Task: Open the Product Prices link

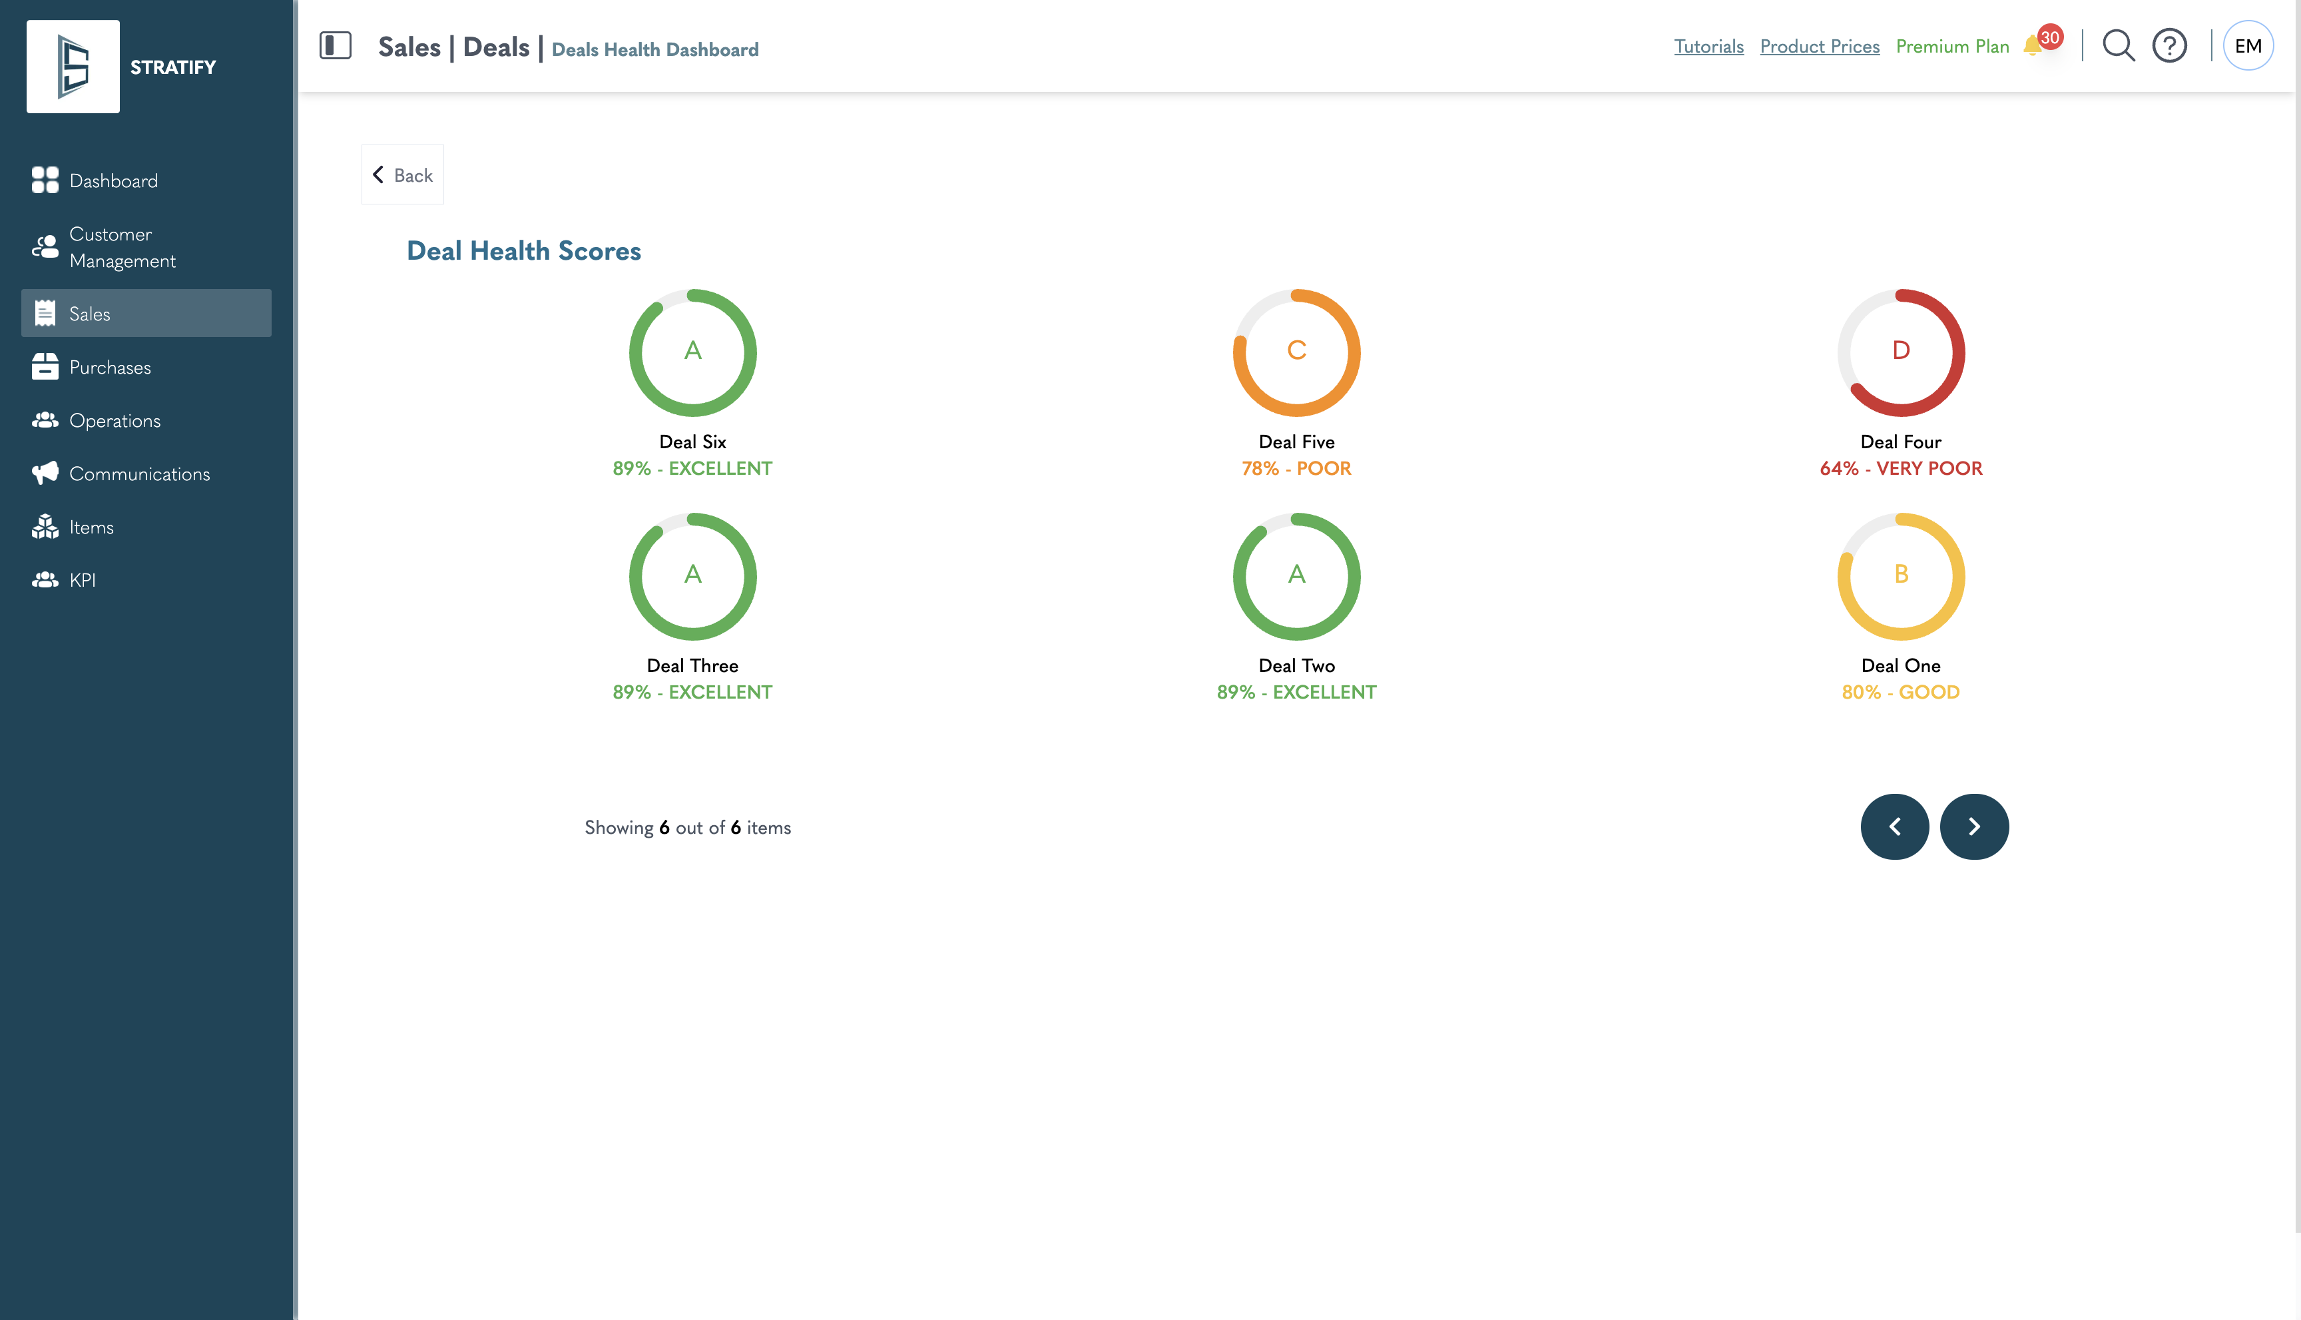Action: (1820, 46)
